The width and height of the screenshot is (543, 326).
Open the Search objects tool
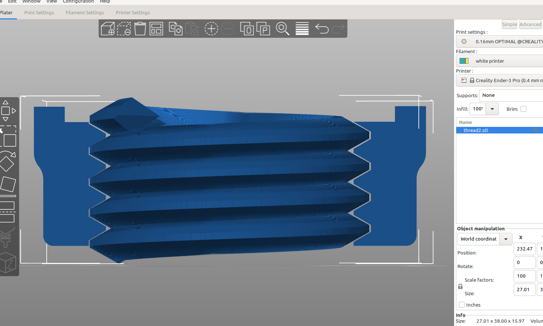pyautogui.click(x=283, y=29)
